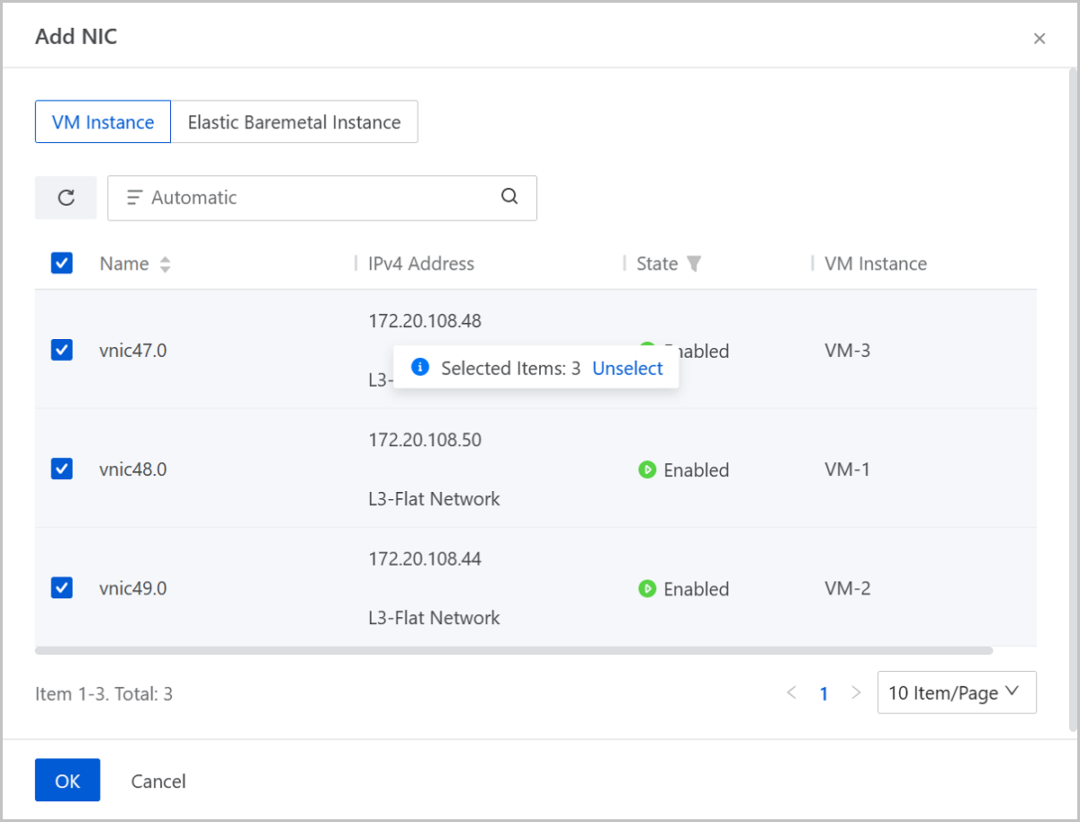Open the Automatic filter icon in search box

coord(135,198)
